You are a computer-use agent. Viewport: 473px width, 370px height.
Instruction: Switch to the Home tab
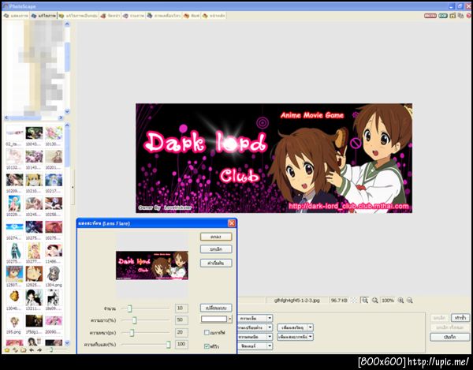point(214,16)
